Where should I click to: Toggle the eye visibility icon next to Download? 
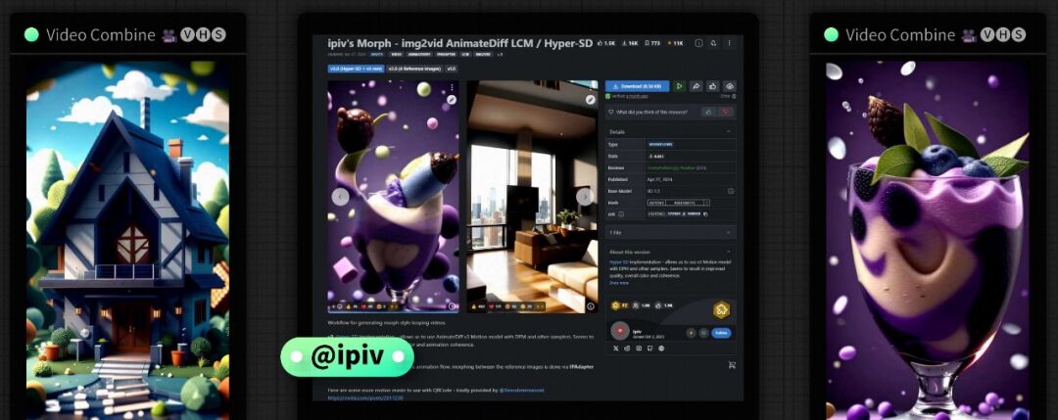730,86
